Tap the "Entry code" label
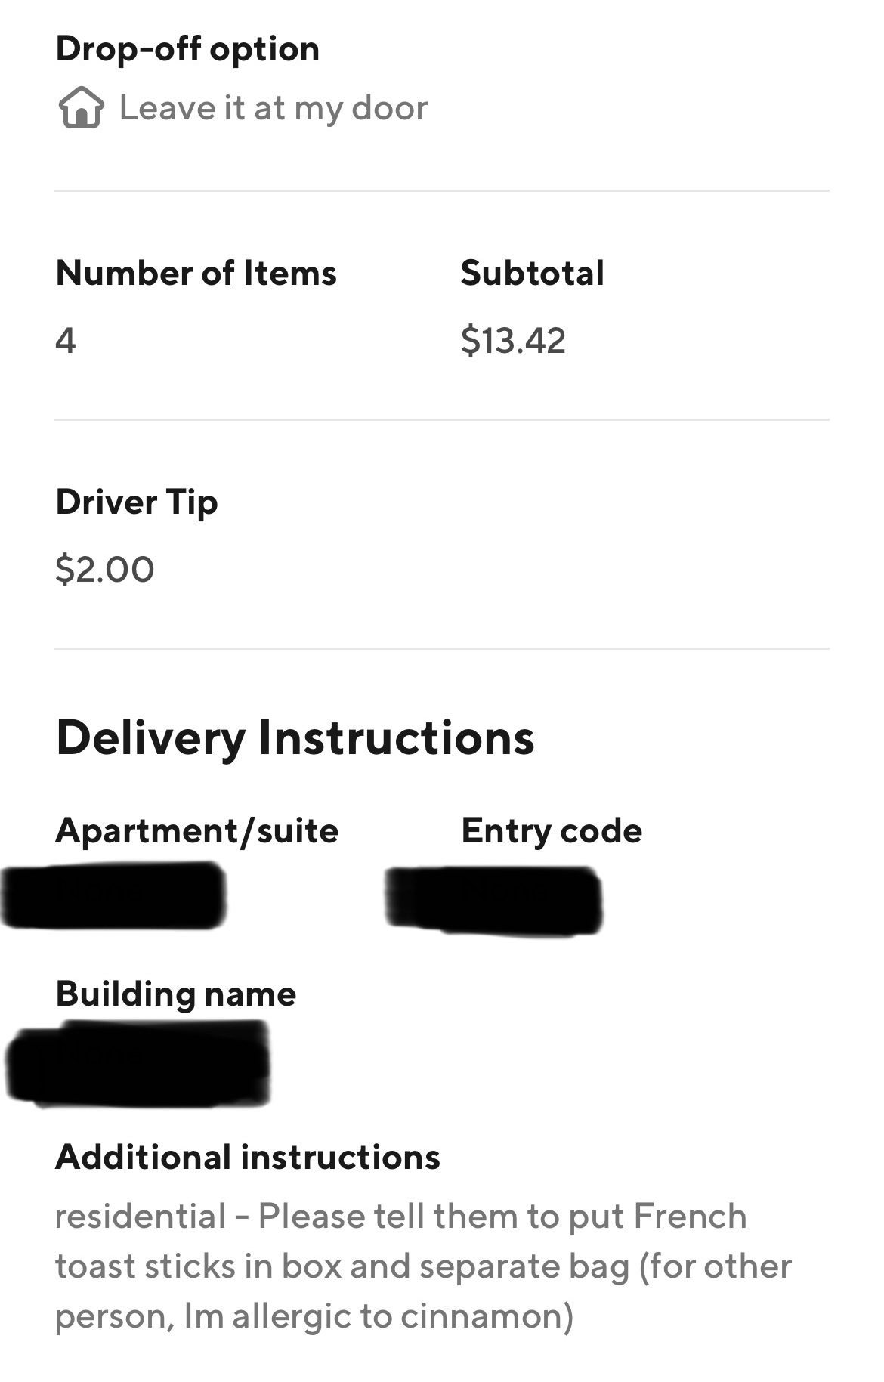The height and width of the screenshot is (1382, 884). click(x=552, y=831)
